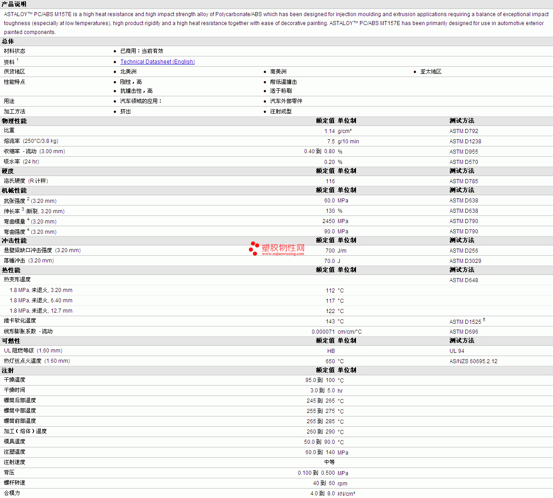The width and height of the screenshot is (553, 498).
Task: Select thermal expansion value 0.000071
Action: point(323,332)
